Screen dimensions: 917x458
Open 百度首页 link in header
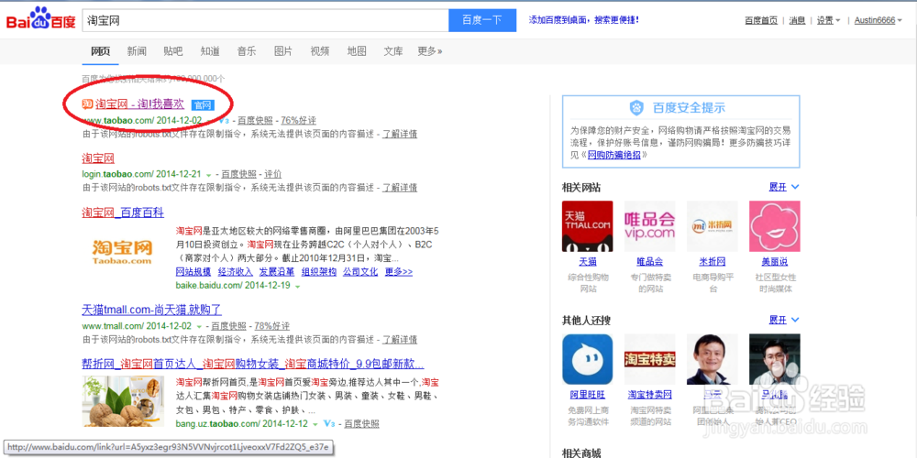[761, 20]
